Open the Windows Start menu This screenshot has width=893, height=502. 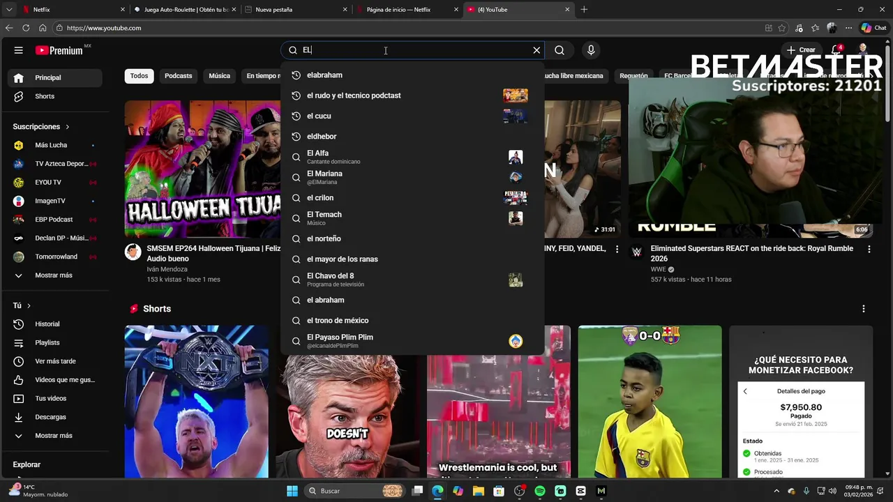coord(292,491)
